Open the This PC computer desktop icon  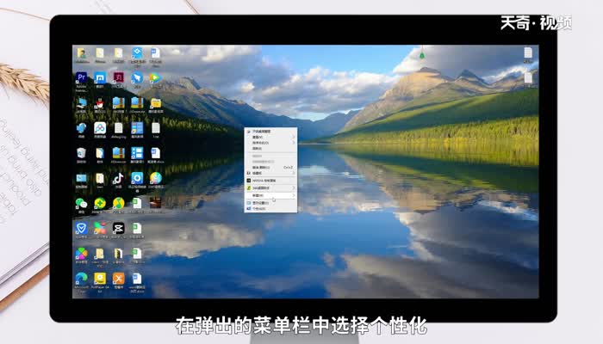[81, 102]
